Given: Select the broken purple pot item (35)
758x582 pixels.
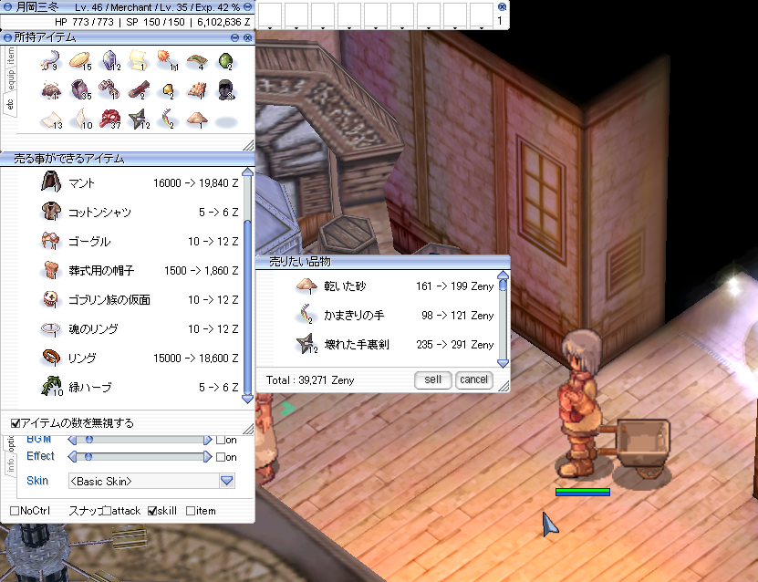Looking at the screenshot, I should (x=80, y=90).
